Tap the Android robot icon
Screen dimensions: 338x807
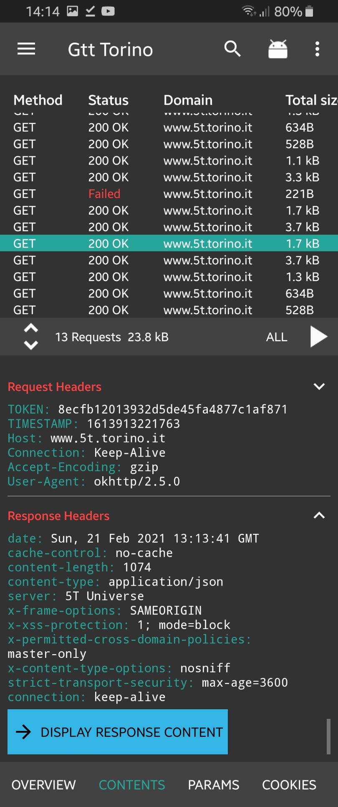tap(277, 49)
